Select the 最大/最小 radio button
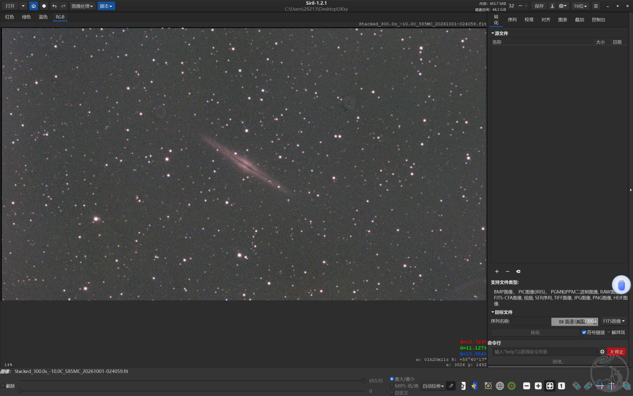Viewport: 633px width, 396px height. click(x=392, y=379)
